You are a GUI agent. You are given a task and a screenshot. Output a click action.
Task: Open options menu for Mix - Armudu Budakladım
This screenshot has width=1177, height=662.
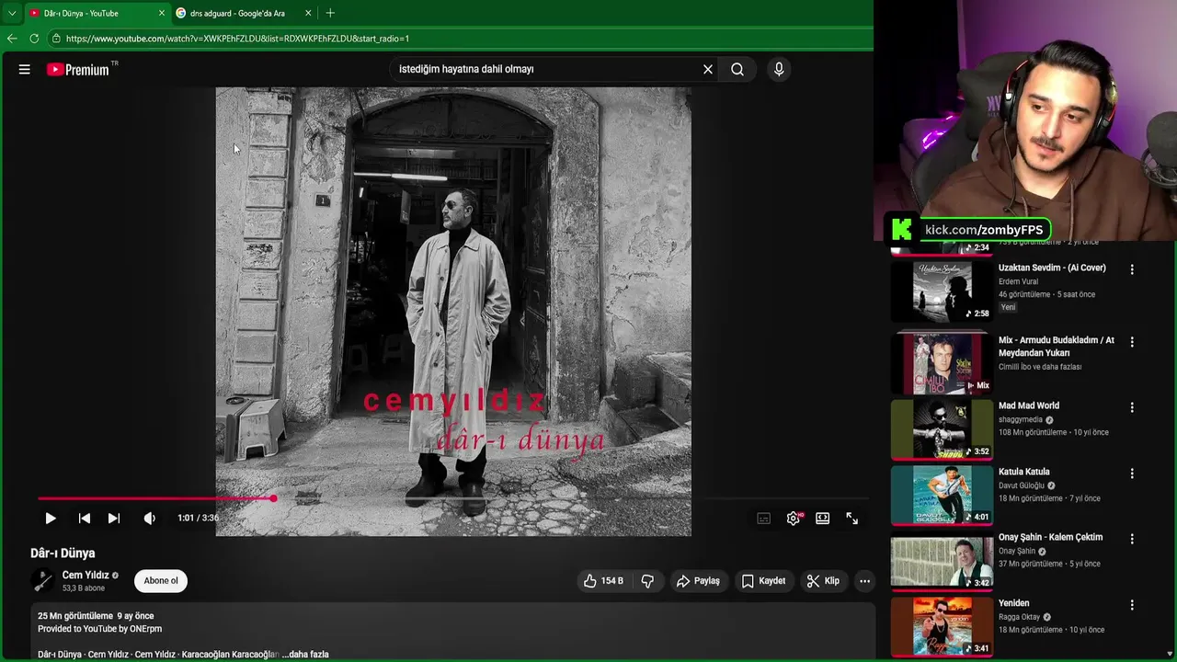[1132, 341]
